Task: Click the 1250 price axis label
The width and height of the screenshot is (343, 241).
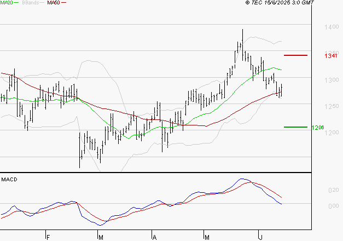Action: pyautogui.click(x=332, y=106)
